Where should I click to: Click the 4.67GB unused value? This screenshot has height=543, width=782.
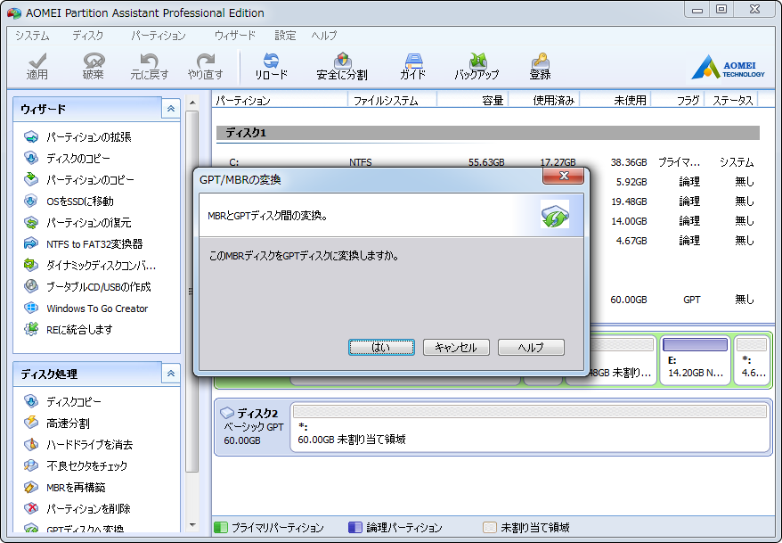(x=631, y=241)
